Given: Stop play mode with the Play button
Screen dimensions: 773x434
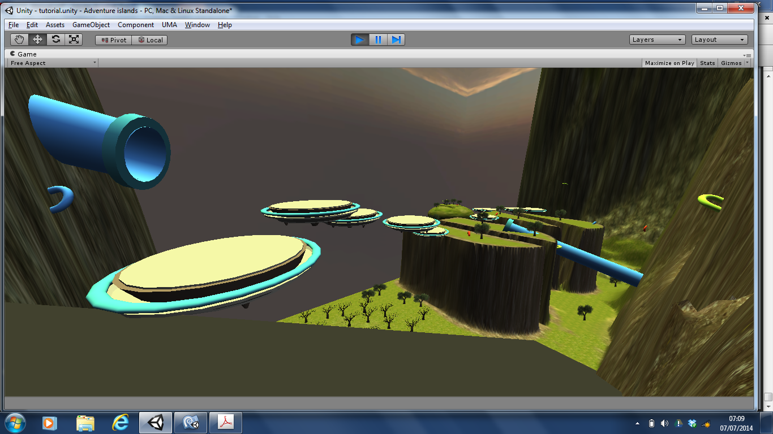Looking at the screenshot, I should (x=360, y=40).
